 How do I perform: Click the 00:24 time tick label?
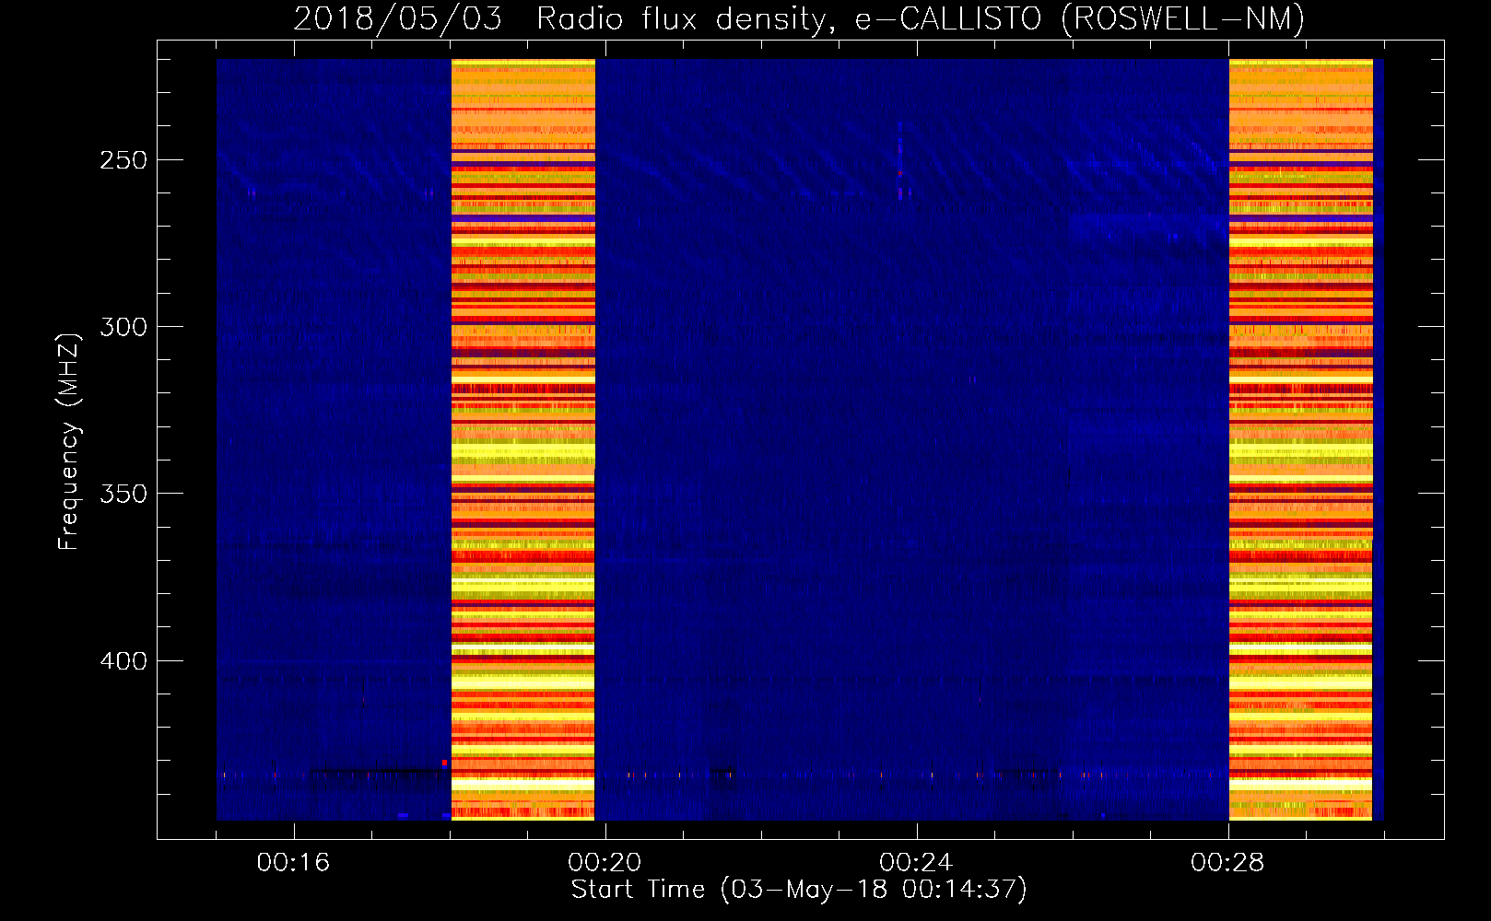pos(917,863)
